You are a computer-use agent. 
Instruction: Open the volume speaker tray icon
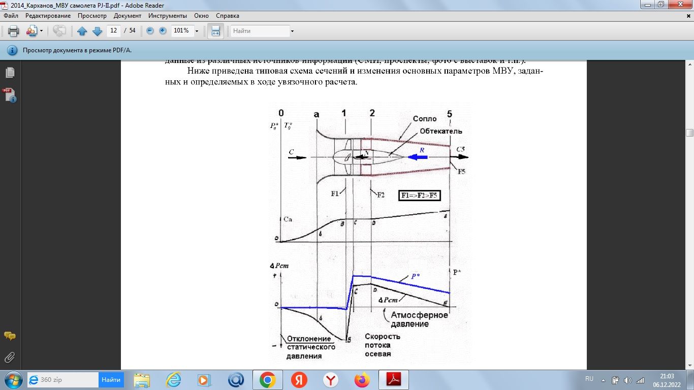click(627, 380)
